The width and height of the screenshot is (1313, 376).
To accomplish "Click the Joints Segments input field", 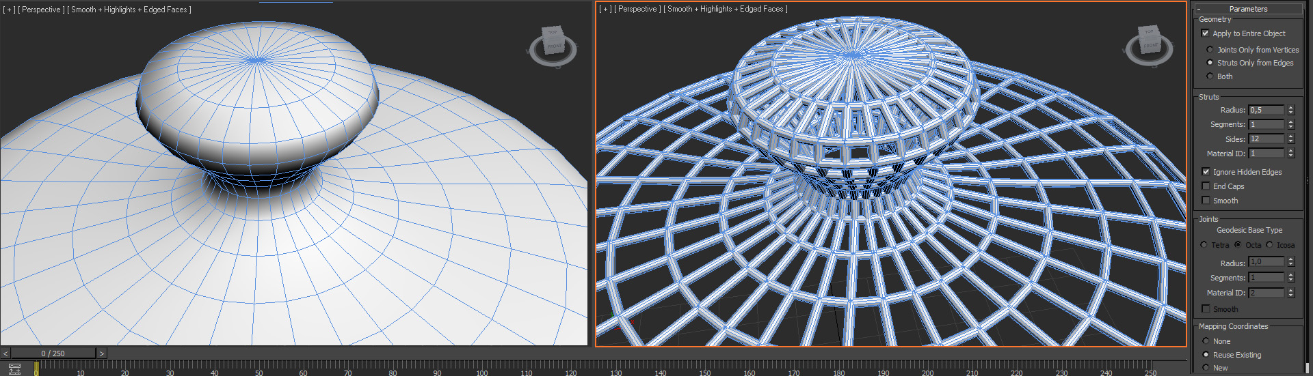I will [1266, 278].
